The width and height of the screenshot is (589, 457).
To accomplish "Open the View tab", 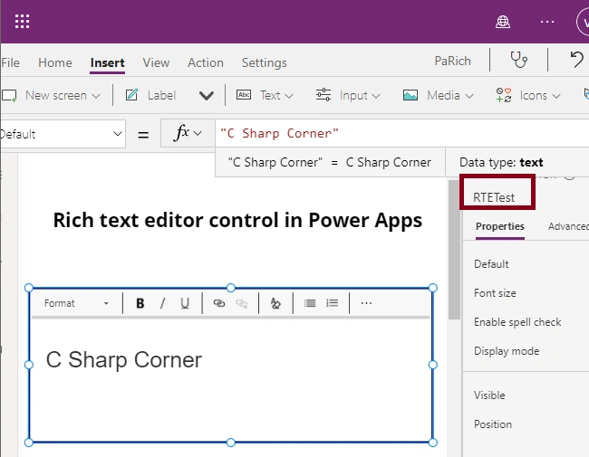I will point(156,62).
